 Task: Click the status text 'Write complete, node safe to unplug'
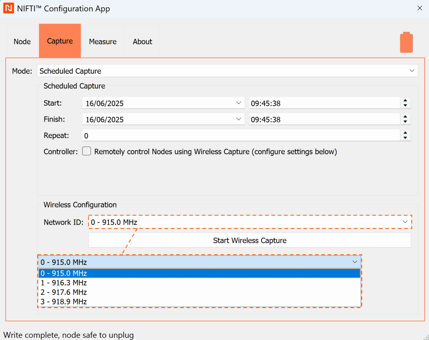point(68,335)
